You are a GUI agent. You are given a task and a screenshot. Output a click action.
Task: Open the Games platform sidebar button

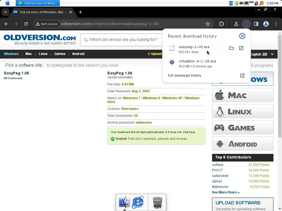pyautogui.click(x=243, y=127)
